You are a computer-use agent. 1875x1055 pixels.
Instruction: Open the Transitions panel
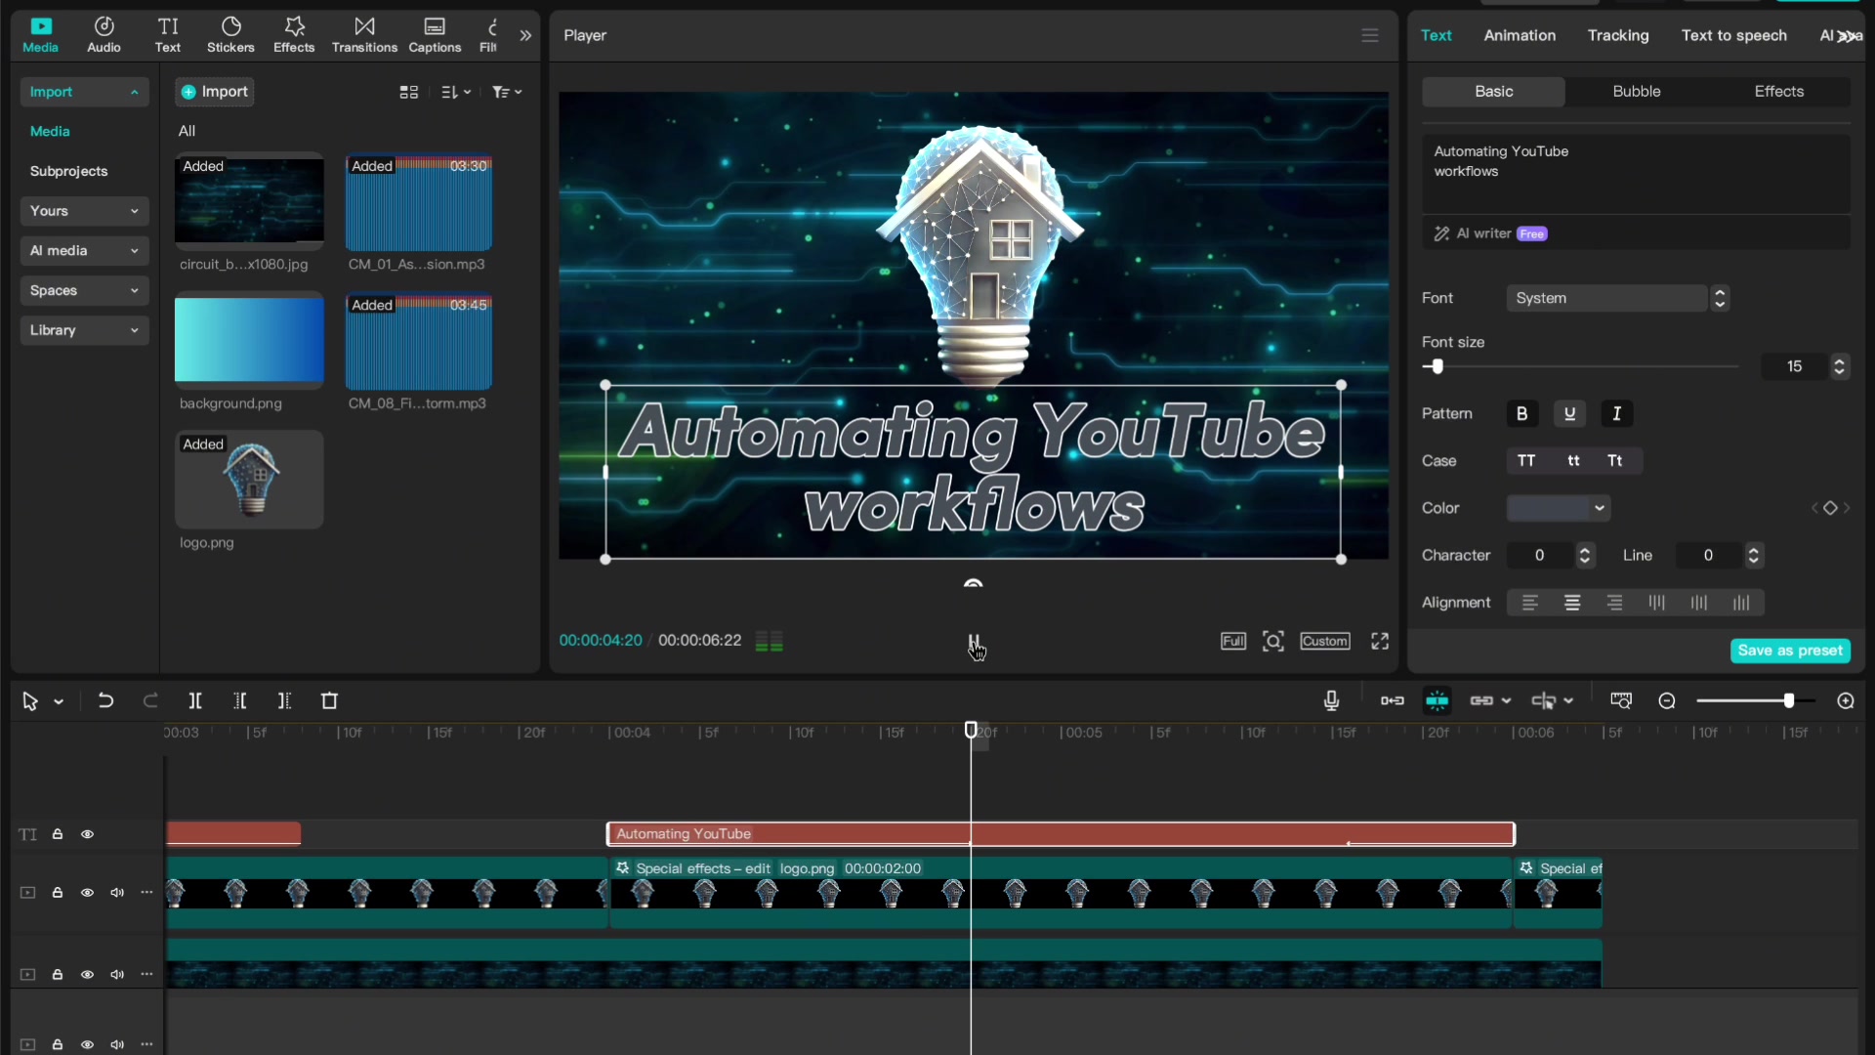pos(363,34)
